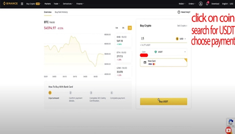This screenshot has height=134, width=235.
Task: Click the USD currency coin icon
Action: coord(177,39)
